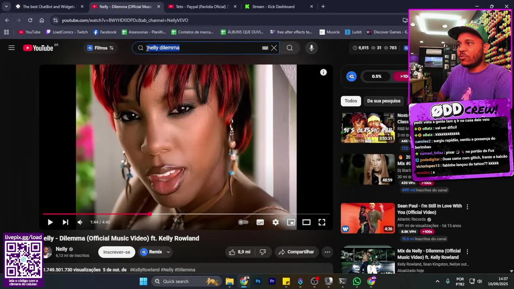
Task: Open the 'Mix de Nelly - Dilemma' title
Action: click(x=429, y=254)
